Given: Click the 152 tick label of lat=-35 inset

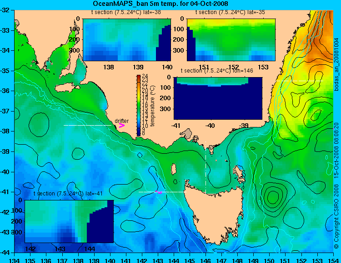Looking at the screenshot, I should 234,67.
